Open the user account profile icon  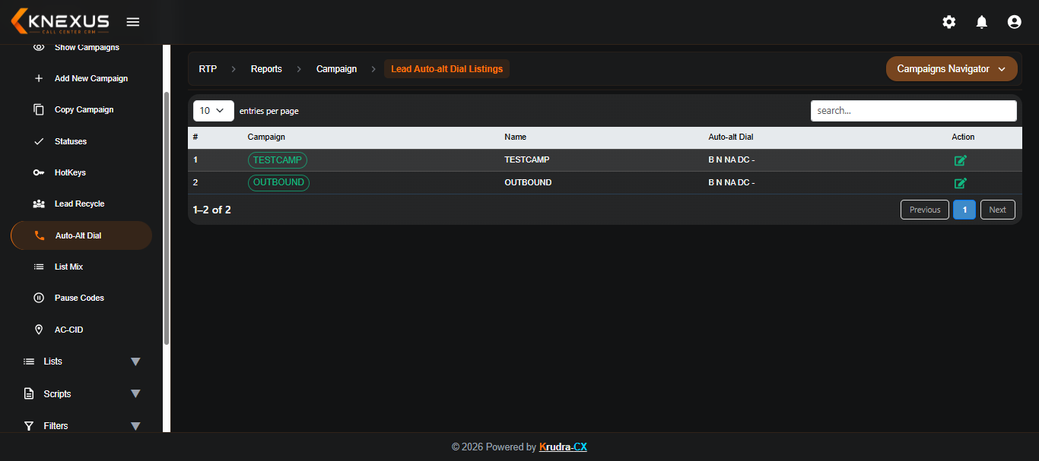(1014, 22)
